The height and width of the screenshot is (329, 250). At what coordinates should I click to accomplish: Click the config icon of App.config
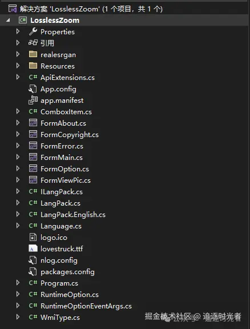click(33, 89)
